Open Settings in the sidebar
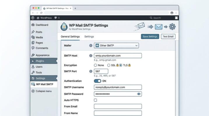209x116 pixels. coord(44,78)
